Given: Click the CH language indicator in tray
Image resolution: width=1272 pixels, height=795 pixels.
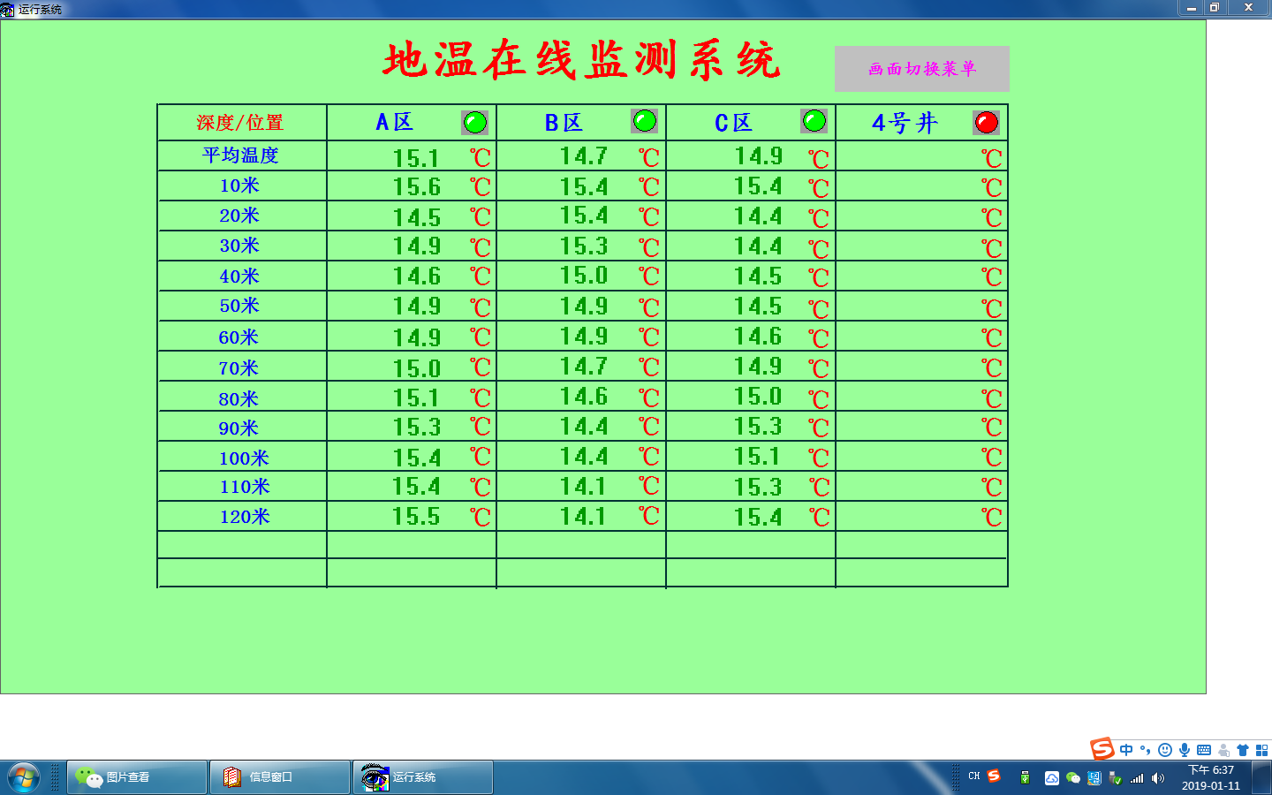Looking at the screenshot, I should click(x=973, y=776).
